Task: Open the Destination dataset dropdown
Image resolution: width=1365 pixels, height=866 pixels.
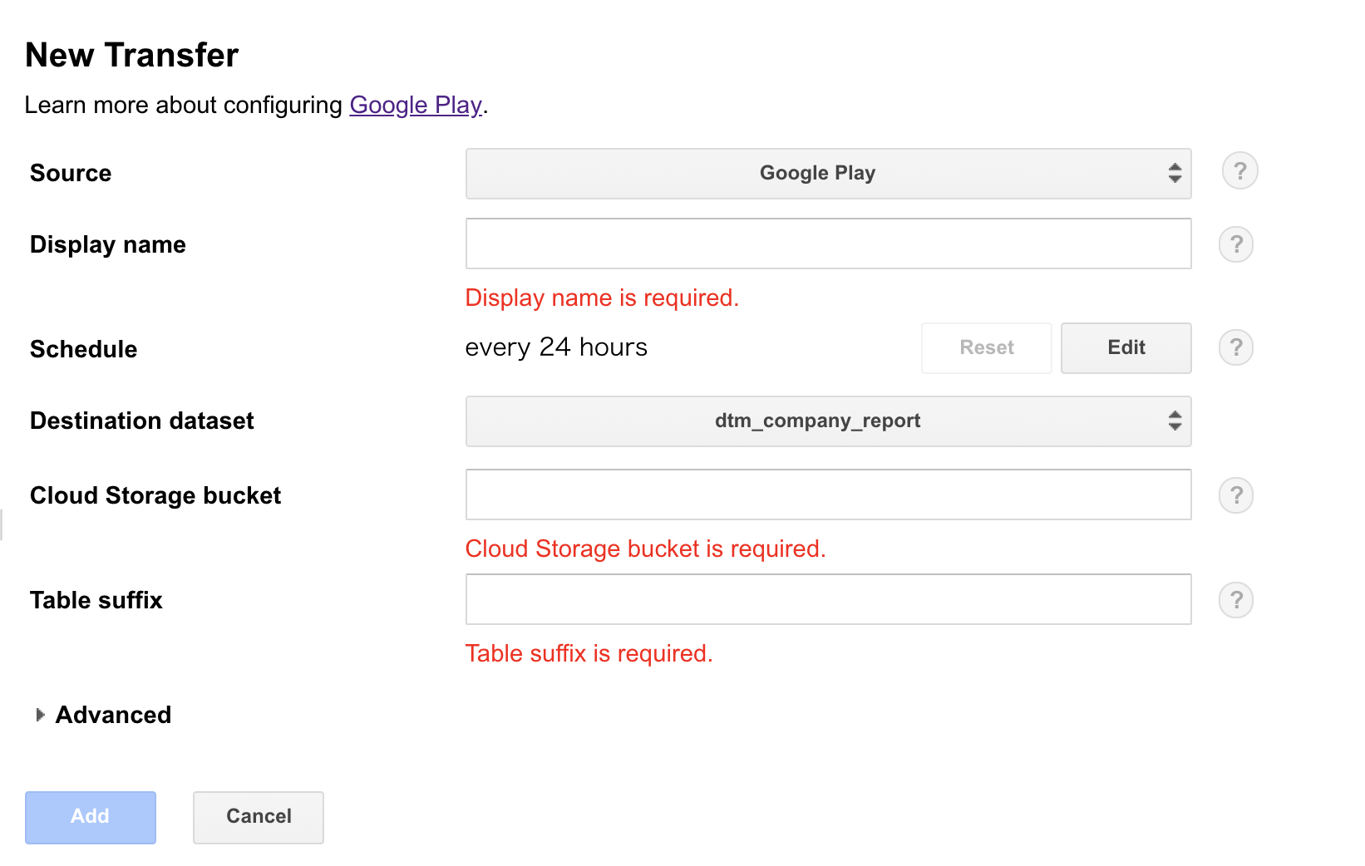Action: [828, 421]
